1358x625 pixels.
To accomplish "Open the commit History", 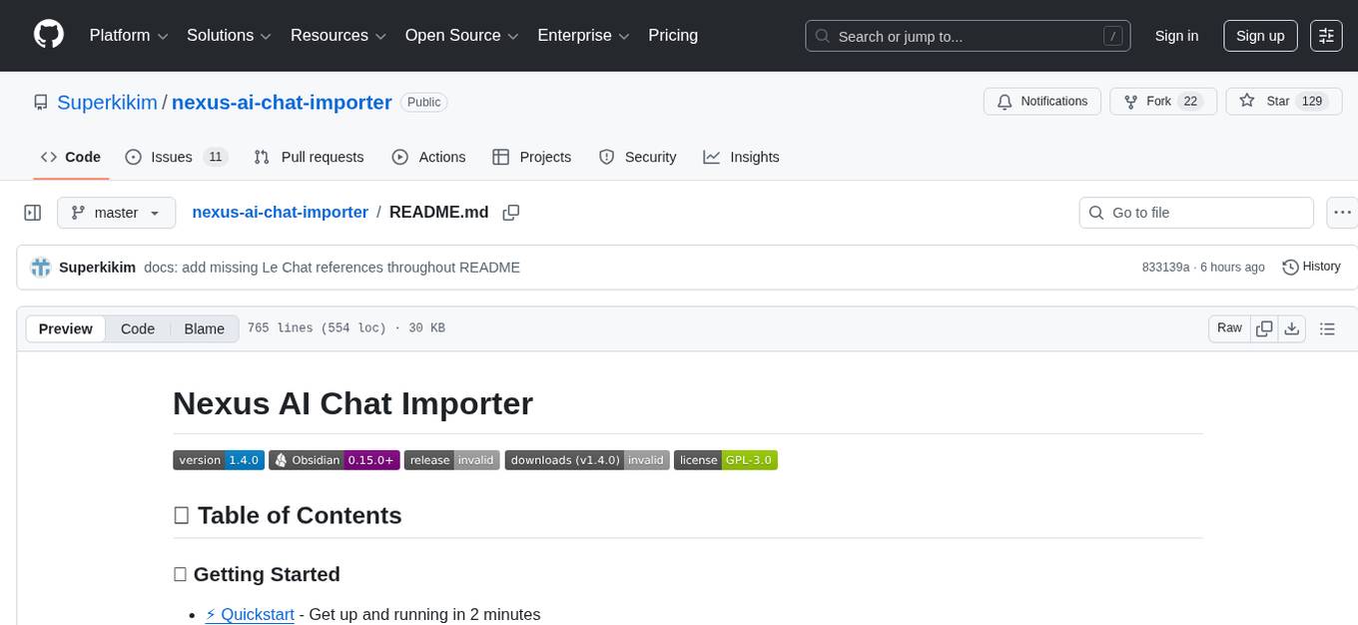I will pyautogui.click(x=1311, y=267).
